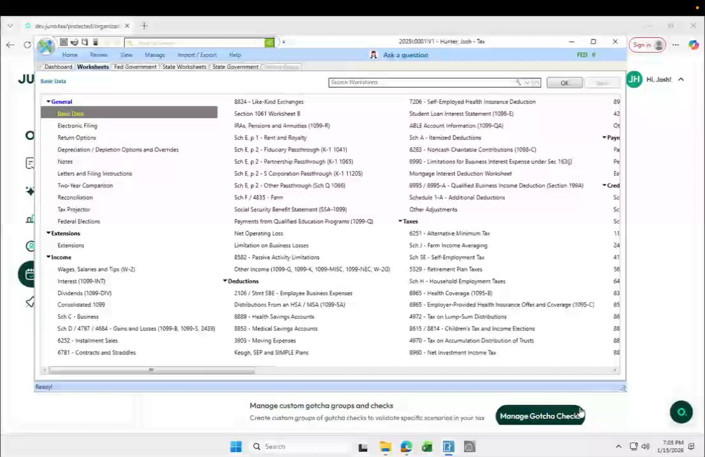Open Excel from the taskbar
The width and height of the screenshot is (705, 457).
pos(427,447)
